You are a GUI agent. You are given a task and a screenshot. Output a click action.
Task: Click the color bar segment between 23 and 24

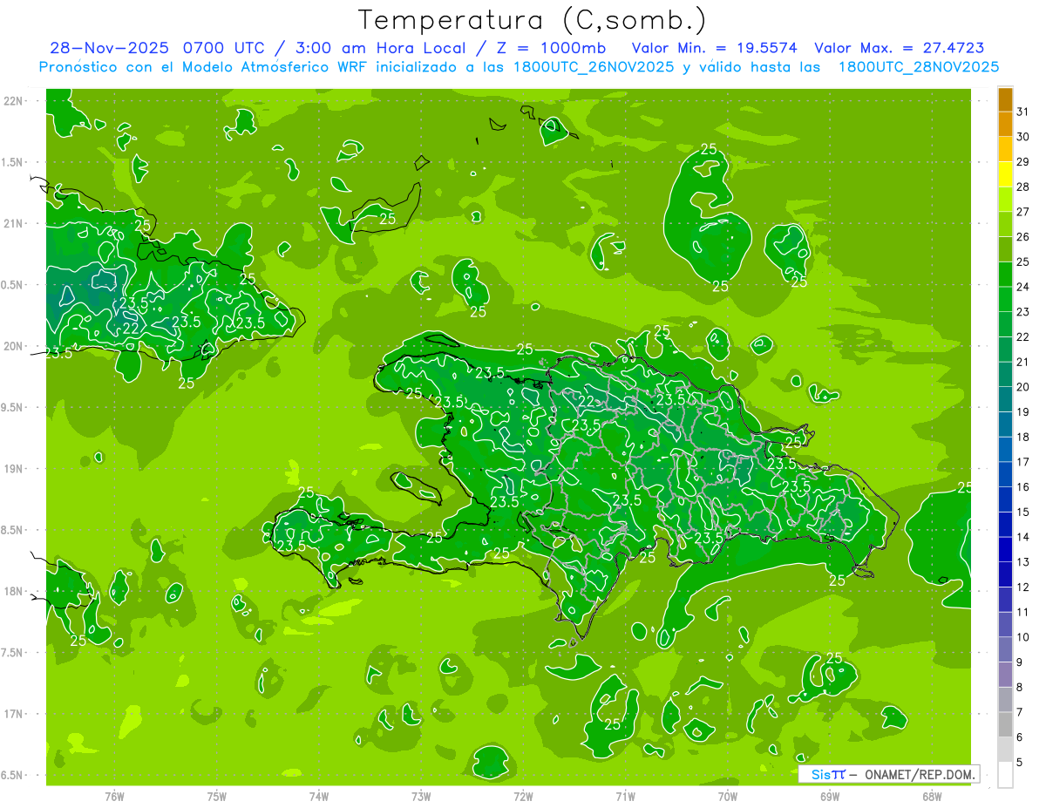(x=1005, y=299)
